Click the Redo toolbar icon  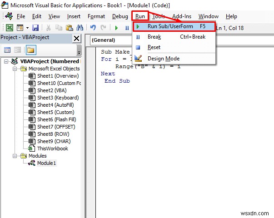click(103, 28)
